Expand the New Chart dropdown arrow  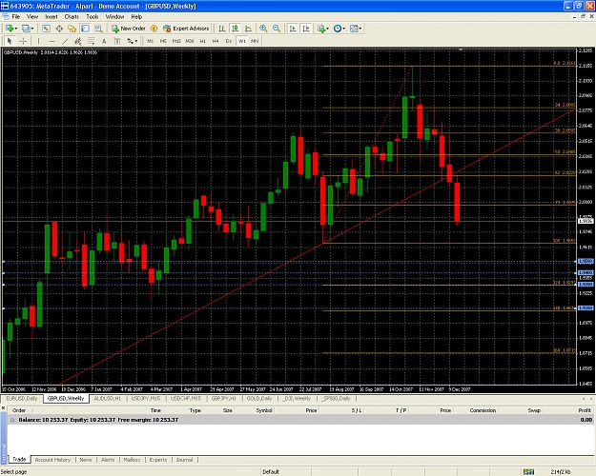(16, 29)
